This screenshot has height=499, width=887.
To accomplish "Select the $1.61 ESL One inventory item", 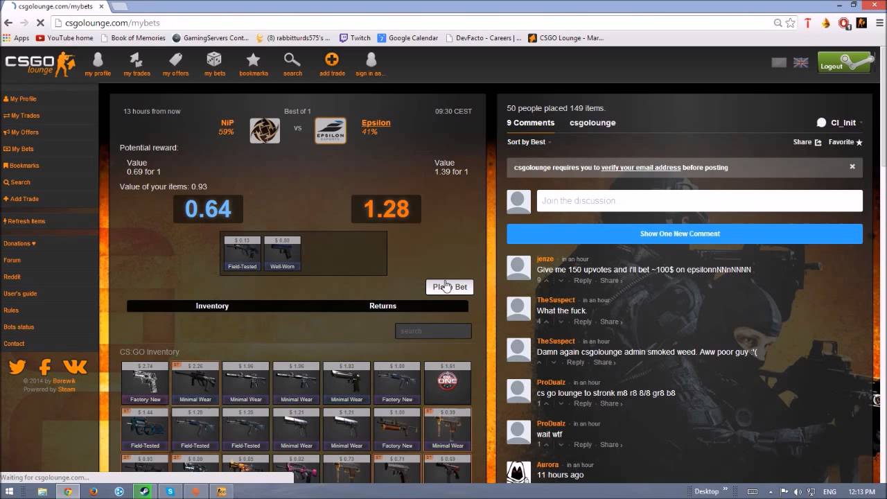I will (x=448, y=383).
